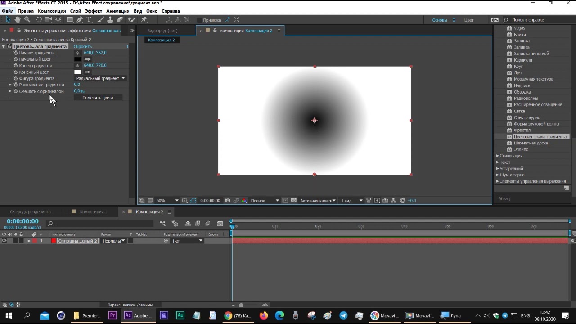Hide layer 1 with the eye toggle
Image resolution: width=576 pixels, height=324 pixels.
(4, 241)
